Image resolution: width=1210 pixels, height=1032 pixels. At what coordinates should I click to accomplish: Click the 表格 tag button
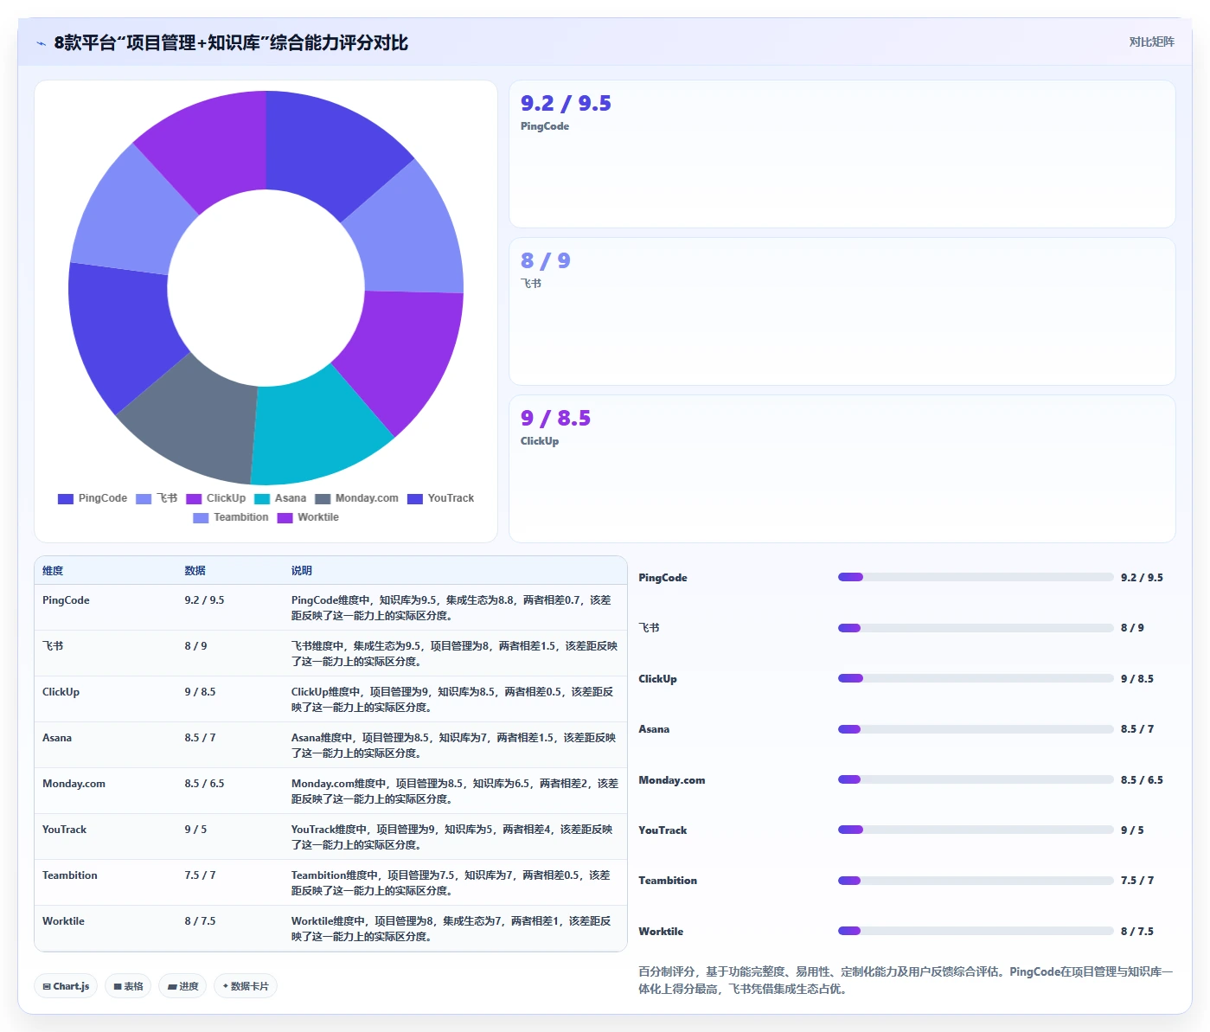point(128,986)
